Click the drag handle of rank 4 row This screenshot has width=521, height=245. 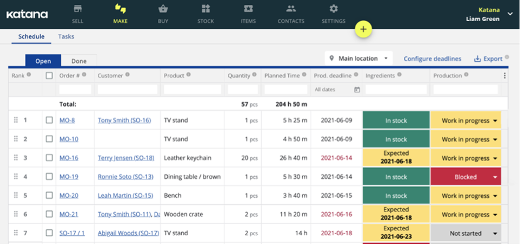click(x=16, y=177)
